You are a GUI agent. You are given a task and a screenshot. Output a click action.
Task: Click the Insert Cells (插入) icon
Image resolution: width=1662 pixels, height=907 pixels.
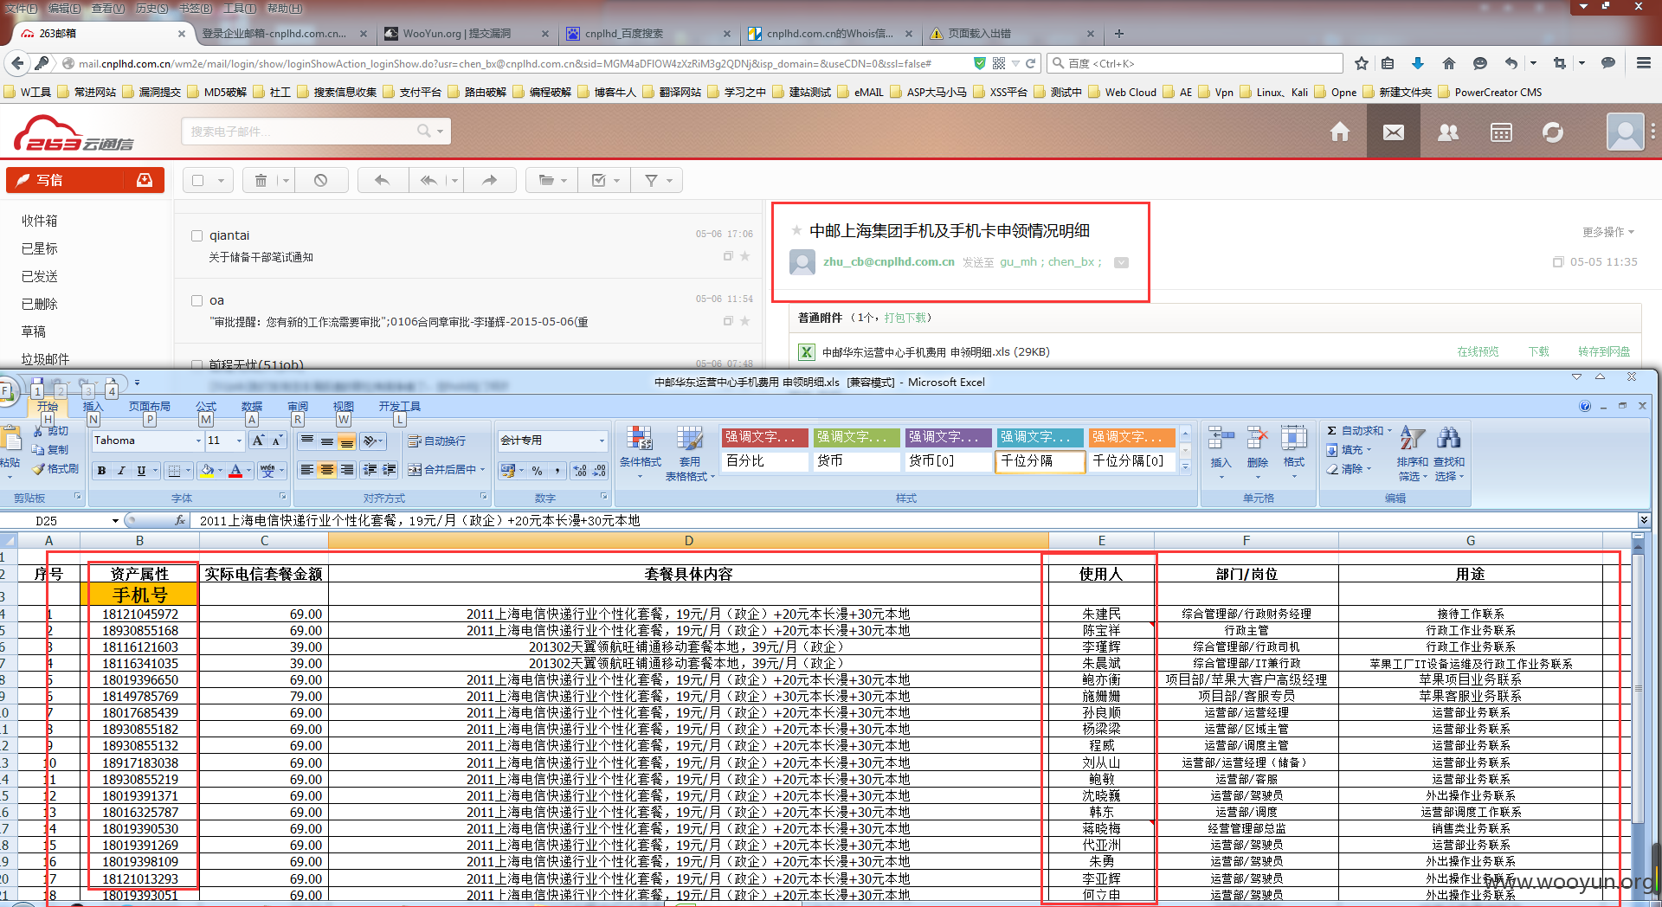[x=1221, y=447]
